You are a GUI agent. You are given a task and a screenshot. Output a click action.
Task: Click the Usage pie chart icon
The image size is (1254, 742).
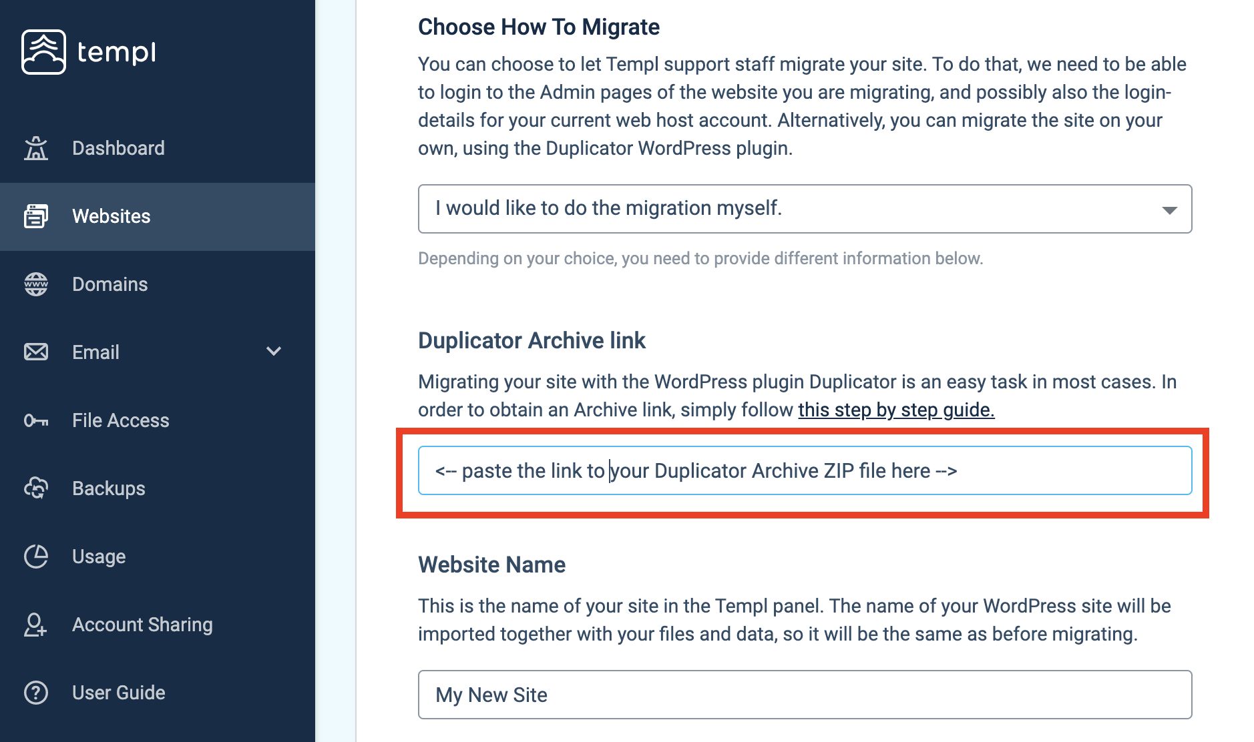pyautogui.click(x=36, y=556)
